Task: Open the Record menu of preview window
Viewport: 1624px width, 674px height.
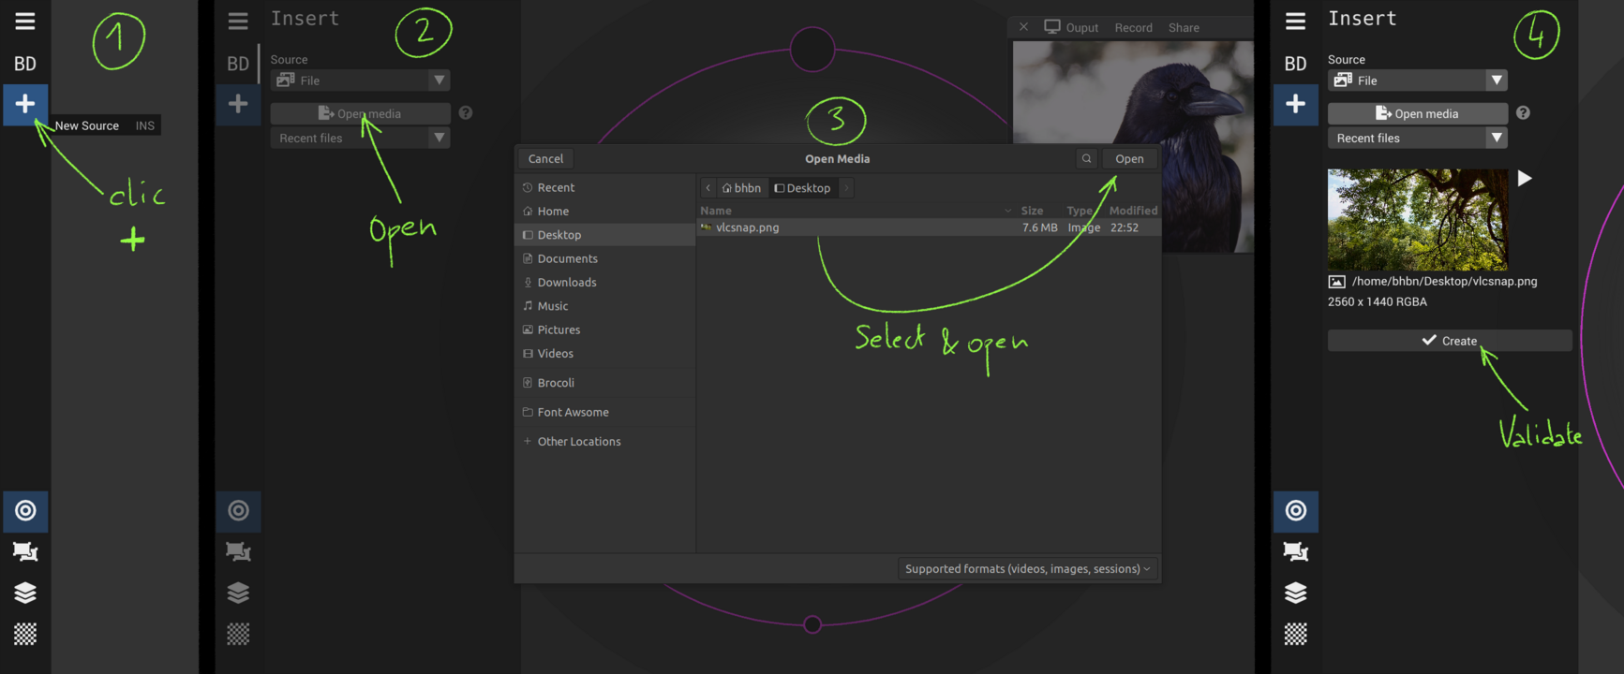Action: coord(1133,28)
